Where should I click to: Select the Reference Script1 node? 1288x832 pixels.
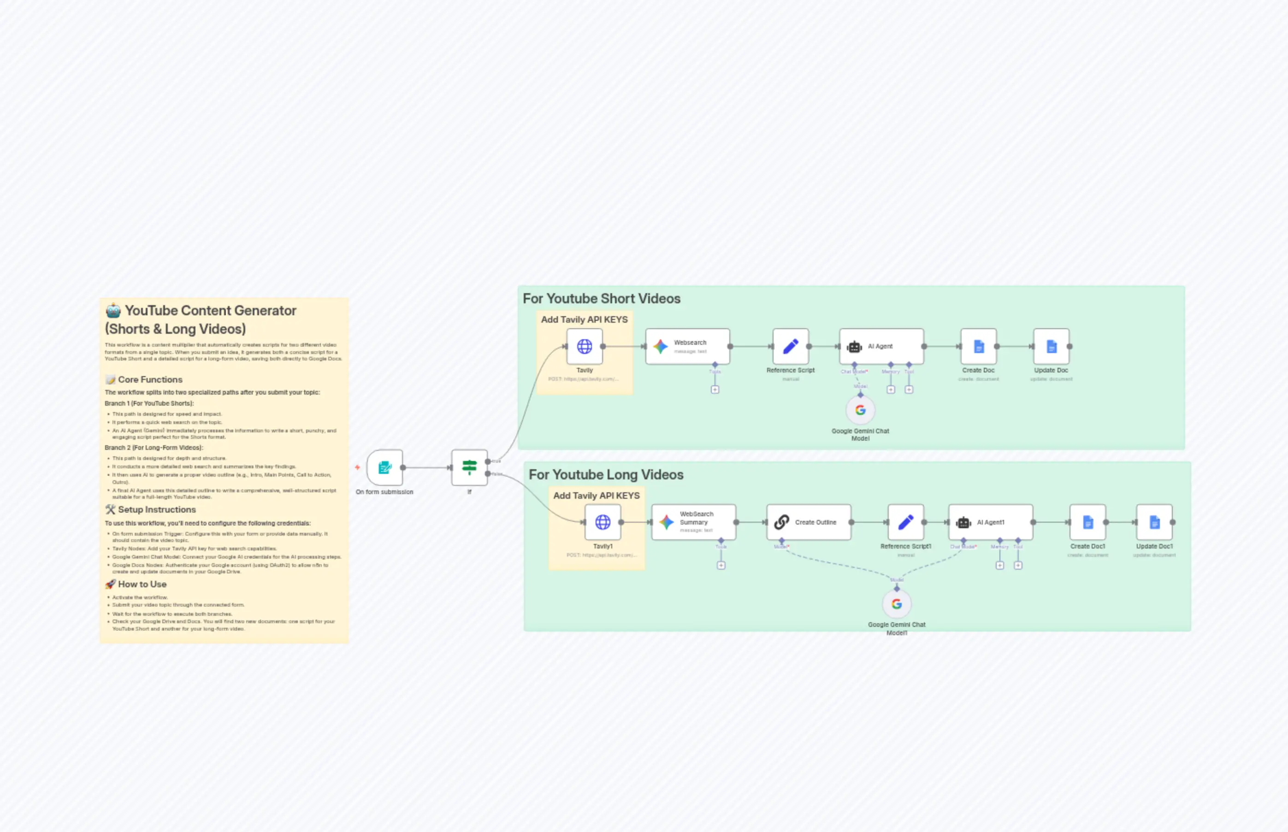coord(905,522)
